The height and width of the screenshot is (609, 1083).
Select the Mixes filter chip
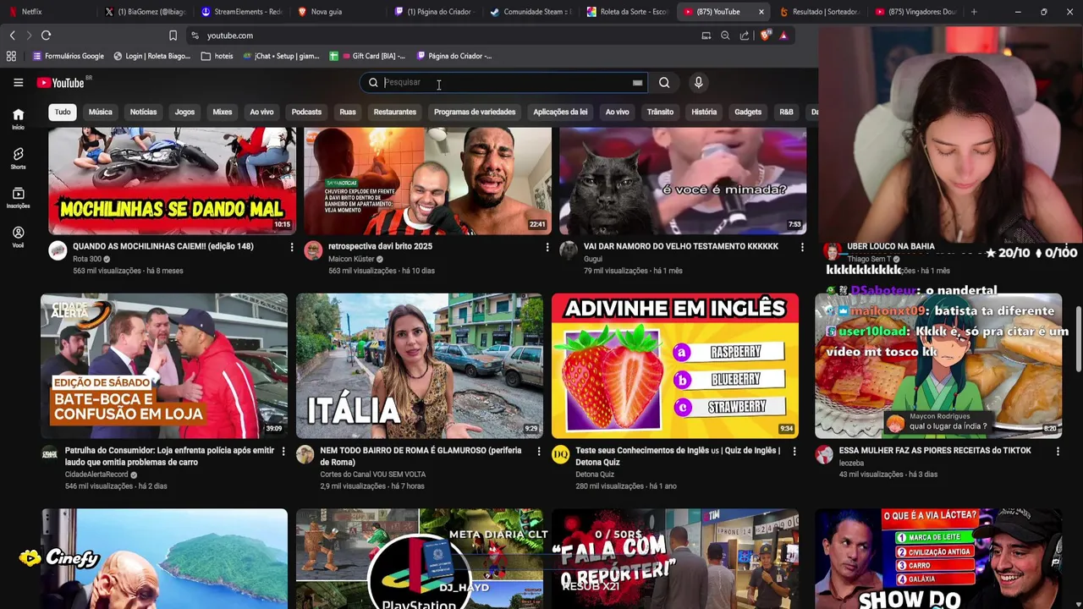(x=223, y=112)
